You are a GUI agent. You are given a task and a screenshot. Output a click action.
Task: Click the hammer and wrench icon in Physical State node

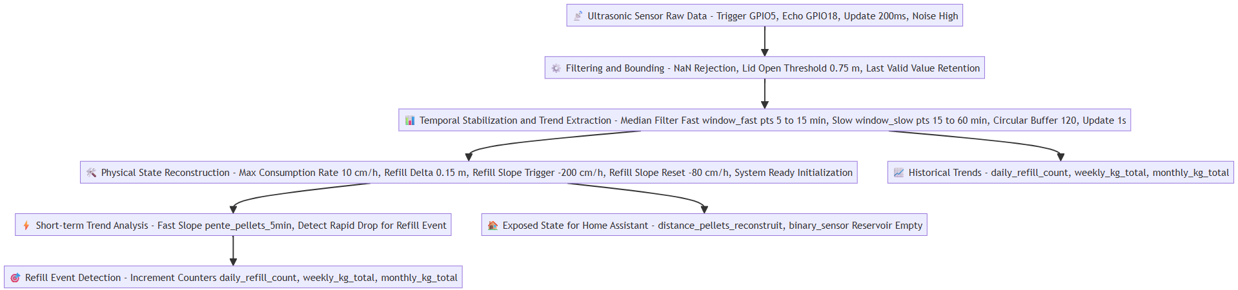click(x=91, y=173)
